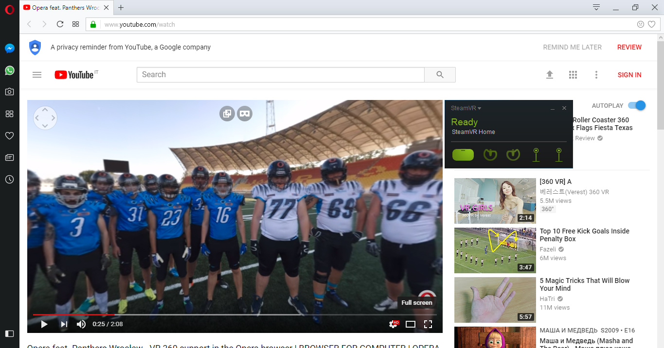664x348 pixels.
Task: Open a new browser tab
Action: [121, 8]
